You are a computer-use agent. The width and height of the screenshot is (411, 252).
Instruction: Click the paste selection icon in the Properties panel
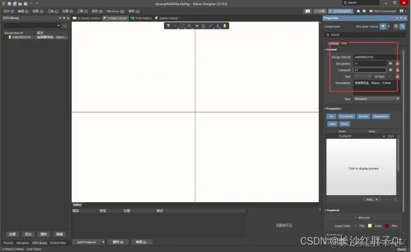click(402, 26)
